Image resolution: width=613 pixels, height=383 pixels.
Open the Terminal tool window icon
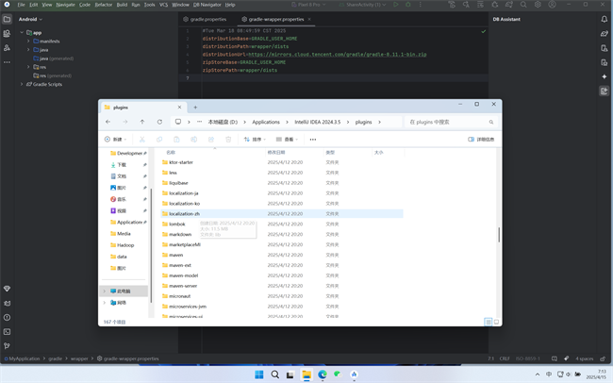coord(7,331)
